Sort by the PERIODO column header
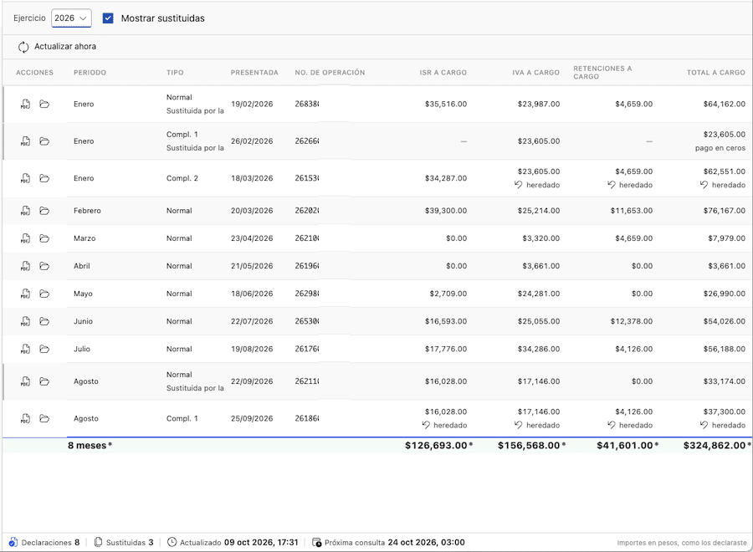753x552 pixels. point(90,73)
